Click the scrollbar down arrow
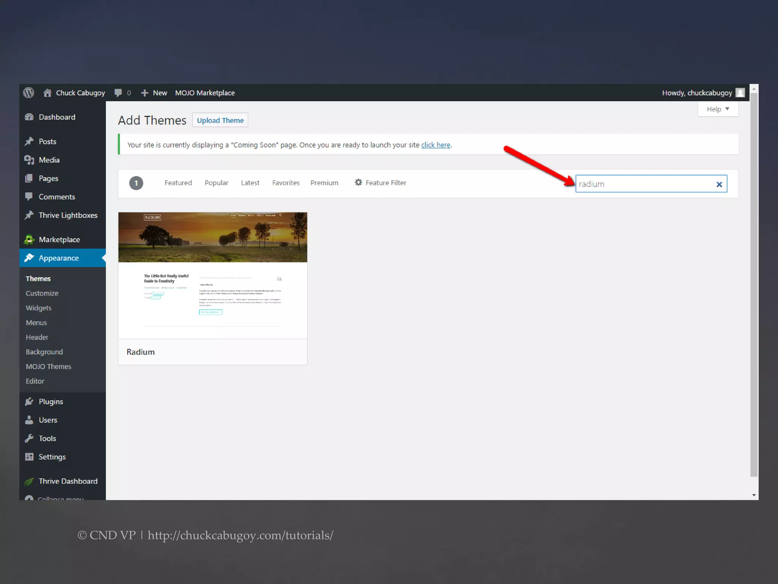778x584 pixels. 754,495
